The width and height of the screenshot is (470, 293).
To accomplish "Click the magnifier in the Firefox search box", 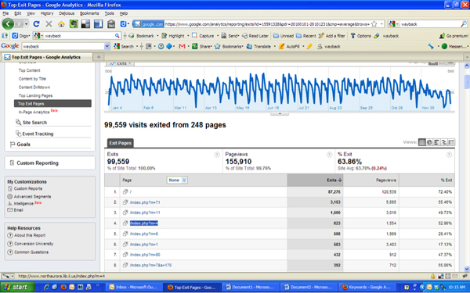I will click(463, 24).
